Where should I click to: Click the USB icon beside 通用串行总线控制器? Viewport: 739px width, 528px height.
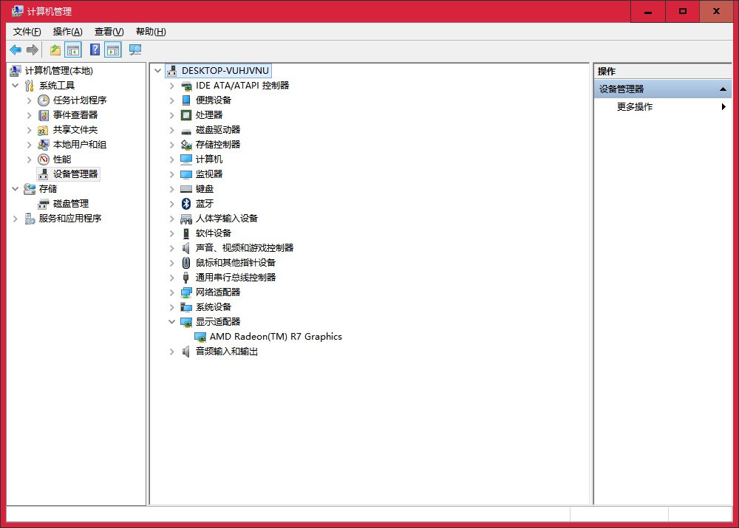[x=186, y=278]
